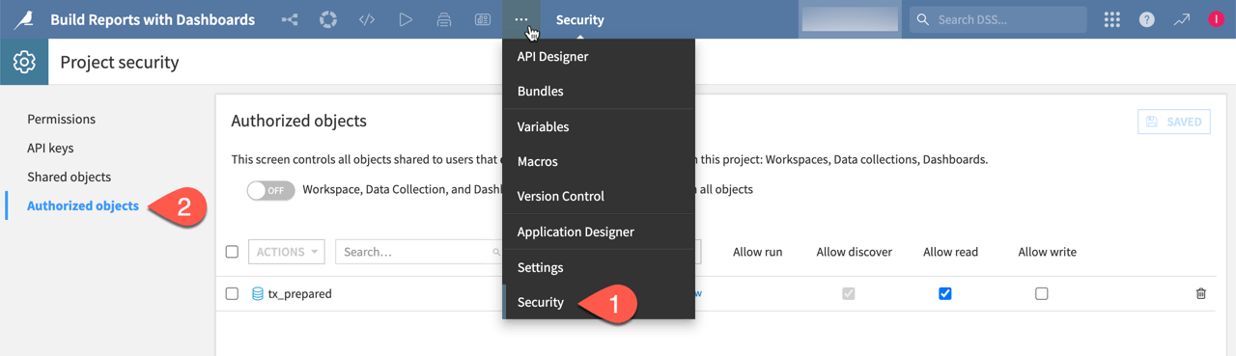The width and height of the screenshot is (1236, 356).
Task: Check Allow write for tx_prepared
Action: click(1042, 293)
